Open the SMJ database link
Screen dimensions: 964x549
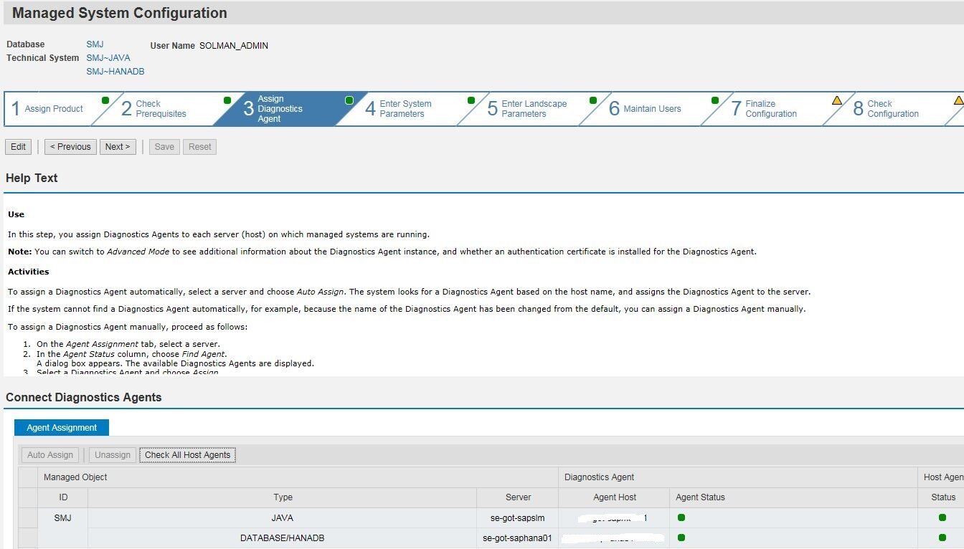pyautogui.click(x=95, y=44)
